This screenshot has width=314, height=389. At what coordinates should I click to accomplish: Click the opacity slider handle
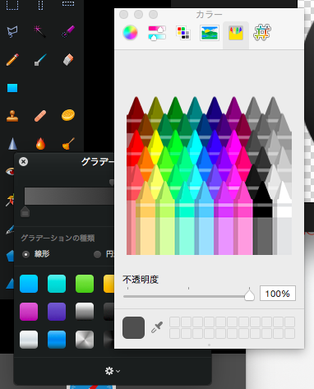249,295
